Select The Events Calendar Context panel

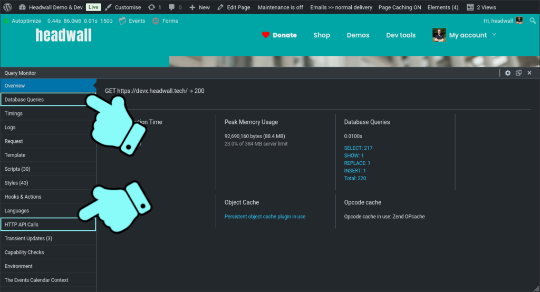[x=48, y=280]
